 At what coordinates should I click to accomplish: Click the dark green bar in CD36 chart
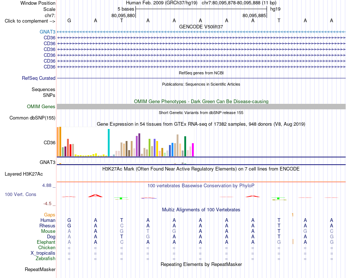pyautogui.click(x=185, y=146)
